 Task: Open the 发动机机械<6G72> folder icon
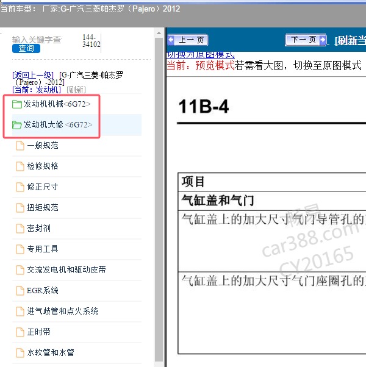(16, 104)
